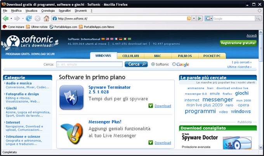Click the green Go arrow next to address bar
The height and width of the screenshot is (156, 264).
point(200,19)
